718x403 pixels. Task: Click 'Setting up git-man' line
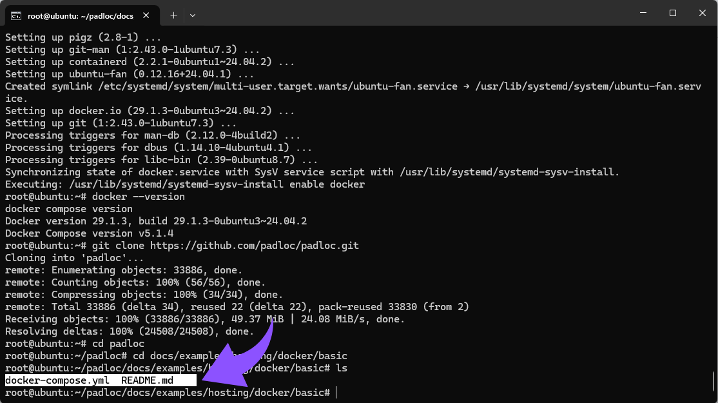coord(132,50)
